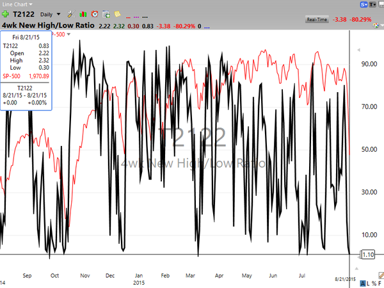Image resolution: width=384 pixels, height=288 pixels.
Task: Click the 10.00 scale label
Action: point(369,235)
